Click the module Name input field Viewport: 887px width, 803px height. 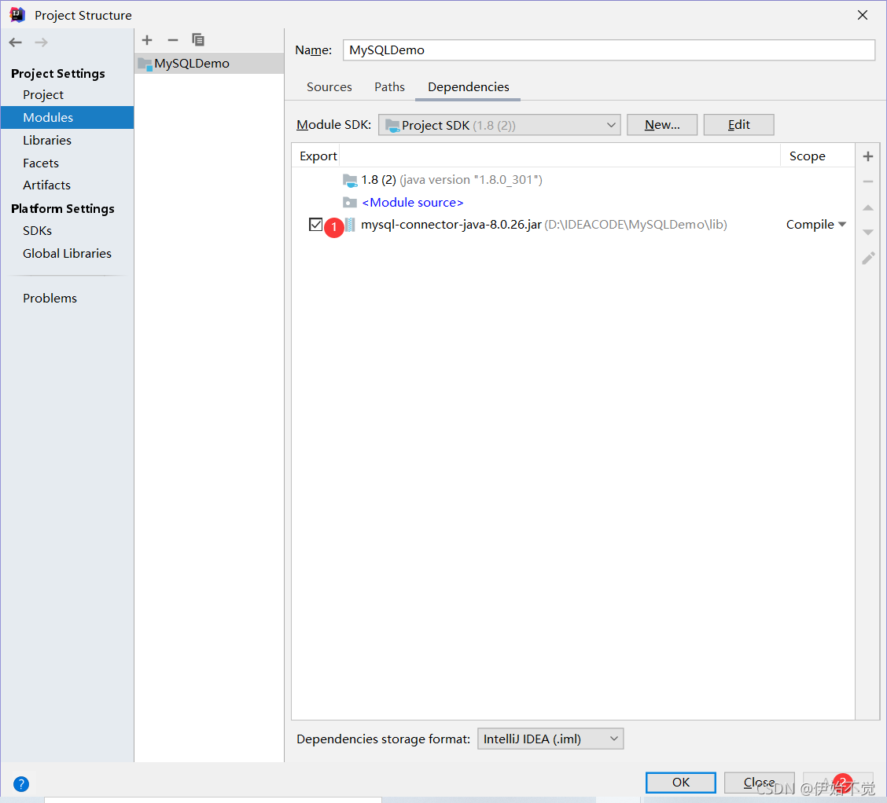click(609, 49)
